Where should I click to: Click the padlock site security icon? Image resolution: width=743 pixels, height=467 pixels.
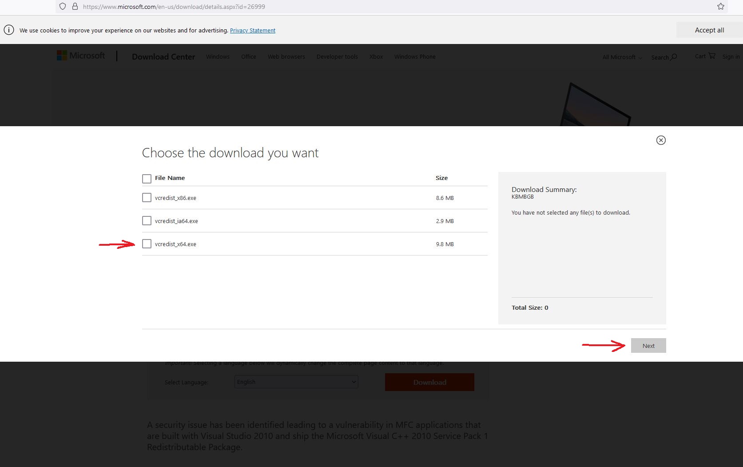pyautogui.click(x=75, y=6)
